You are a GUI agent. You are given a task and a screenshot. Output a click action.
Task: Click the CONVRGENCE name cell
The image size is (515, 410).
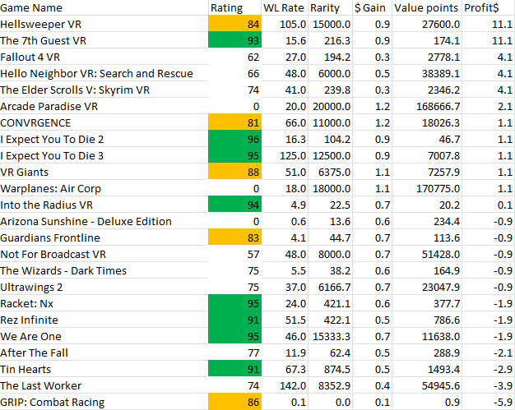104,122
